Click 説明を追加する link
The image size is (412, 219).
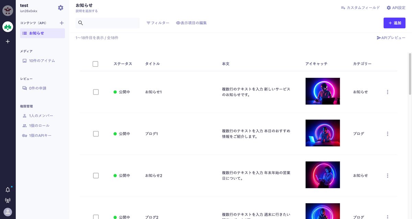87,11
